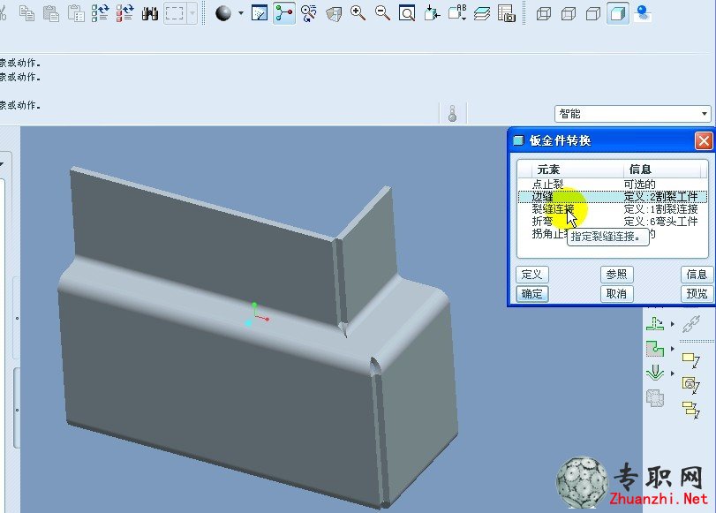716x513 pixels.
Task: Switch to Wireframe display style
Action: [x=543, y=13]
